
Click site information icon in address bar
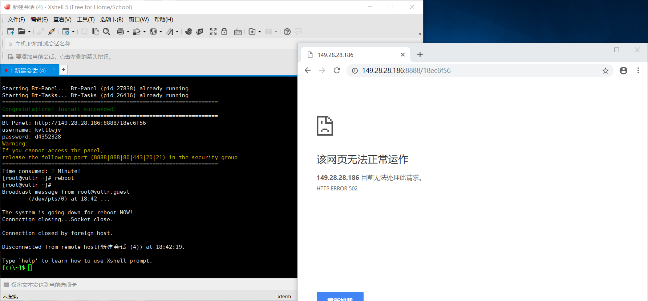(x=355, y=71)
